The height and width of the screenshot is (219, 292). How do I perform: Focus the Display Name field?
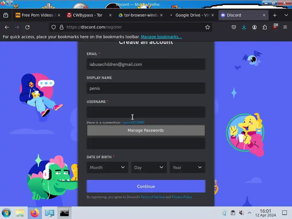point(146,88)
